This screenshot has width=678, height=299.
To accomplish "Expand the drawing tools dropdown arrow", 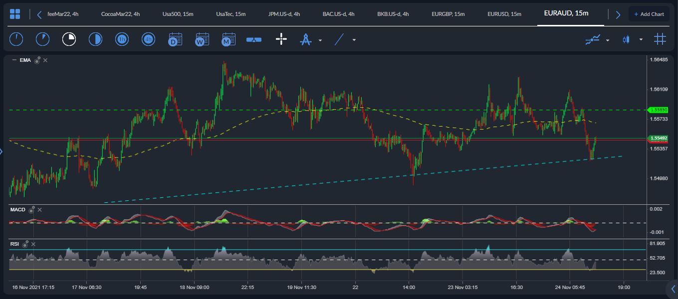I will [x=320, y=40].
